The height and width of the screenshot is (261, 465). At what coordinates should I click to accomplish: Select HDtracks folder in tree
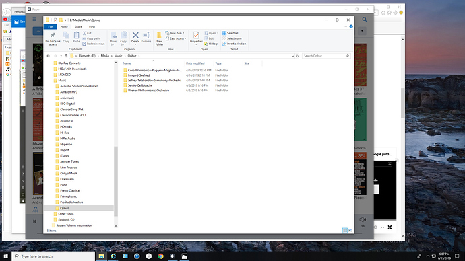point(66,127)
